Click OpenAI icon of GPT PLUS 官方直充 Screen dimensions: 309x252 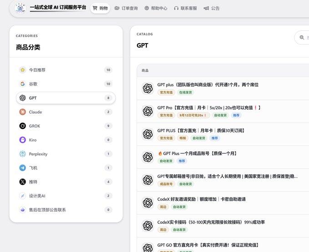coord(148,134)
